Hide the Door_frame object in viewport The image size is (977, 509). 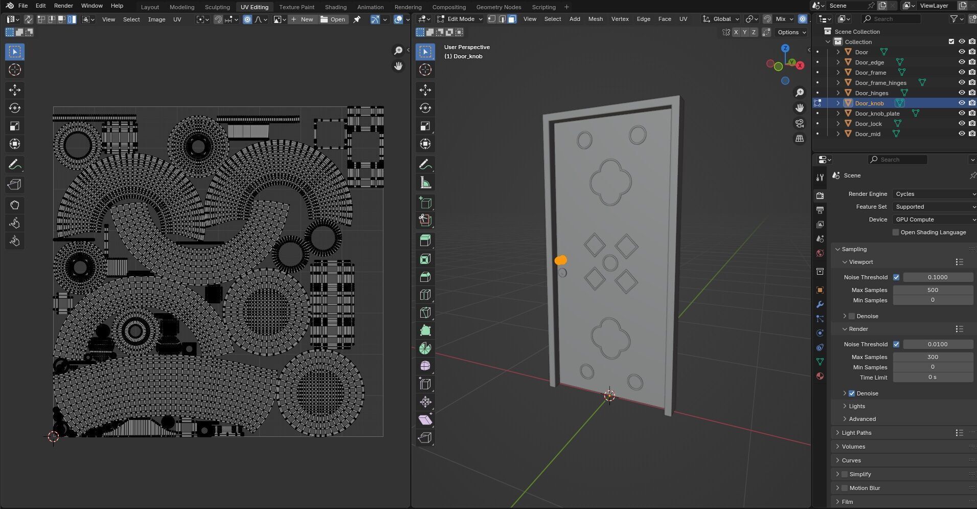962,73
